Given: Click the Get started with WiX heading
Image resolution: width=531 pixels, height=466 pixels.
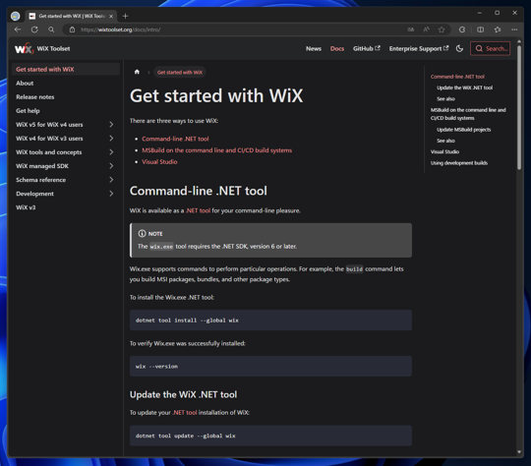Looking at the screenshot, I should (x=216, y=95).
